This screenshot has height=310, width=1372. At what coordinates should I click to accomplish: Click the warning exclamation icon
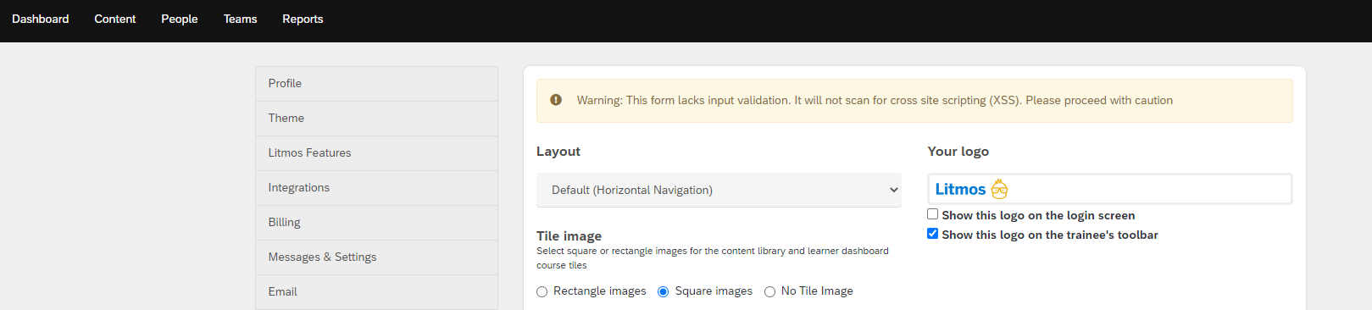[x=556, y=100]
